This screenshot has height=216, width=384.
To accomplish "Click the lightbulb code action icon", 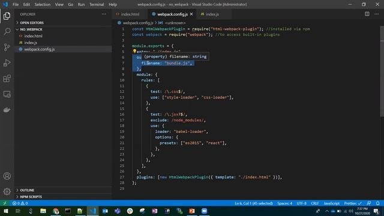I will (x=134, y=51).
